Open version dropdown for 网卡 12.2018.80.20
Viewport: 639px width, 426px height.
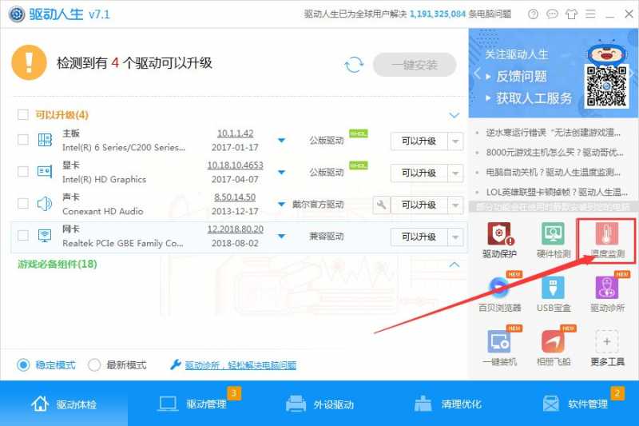coord(281,236)
